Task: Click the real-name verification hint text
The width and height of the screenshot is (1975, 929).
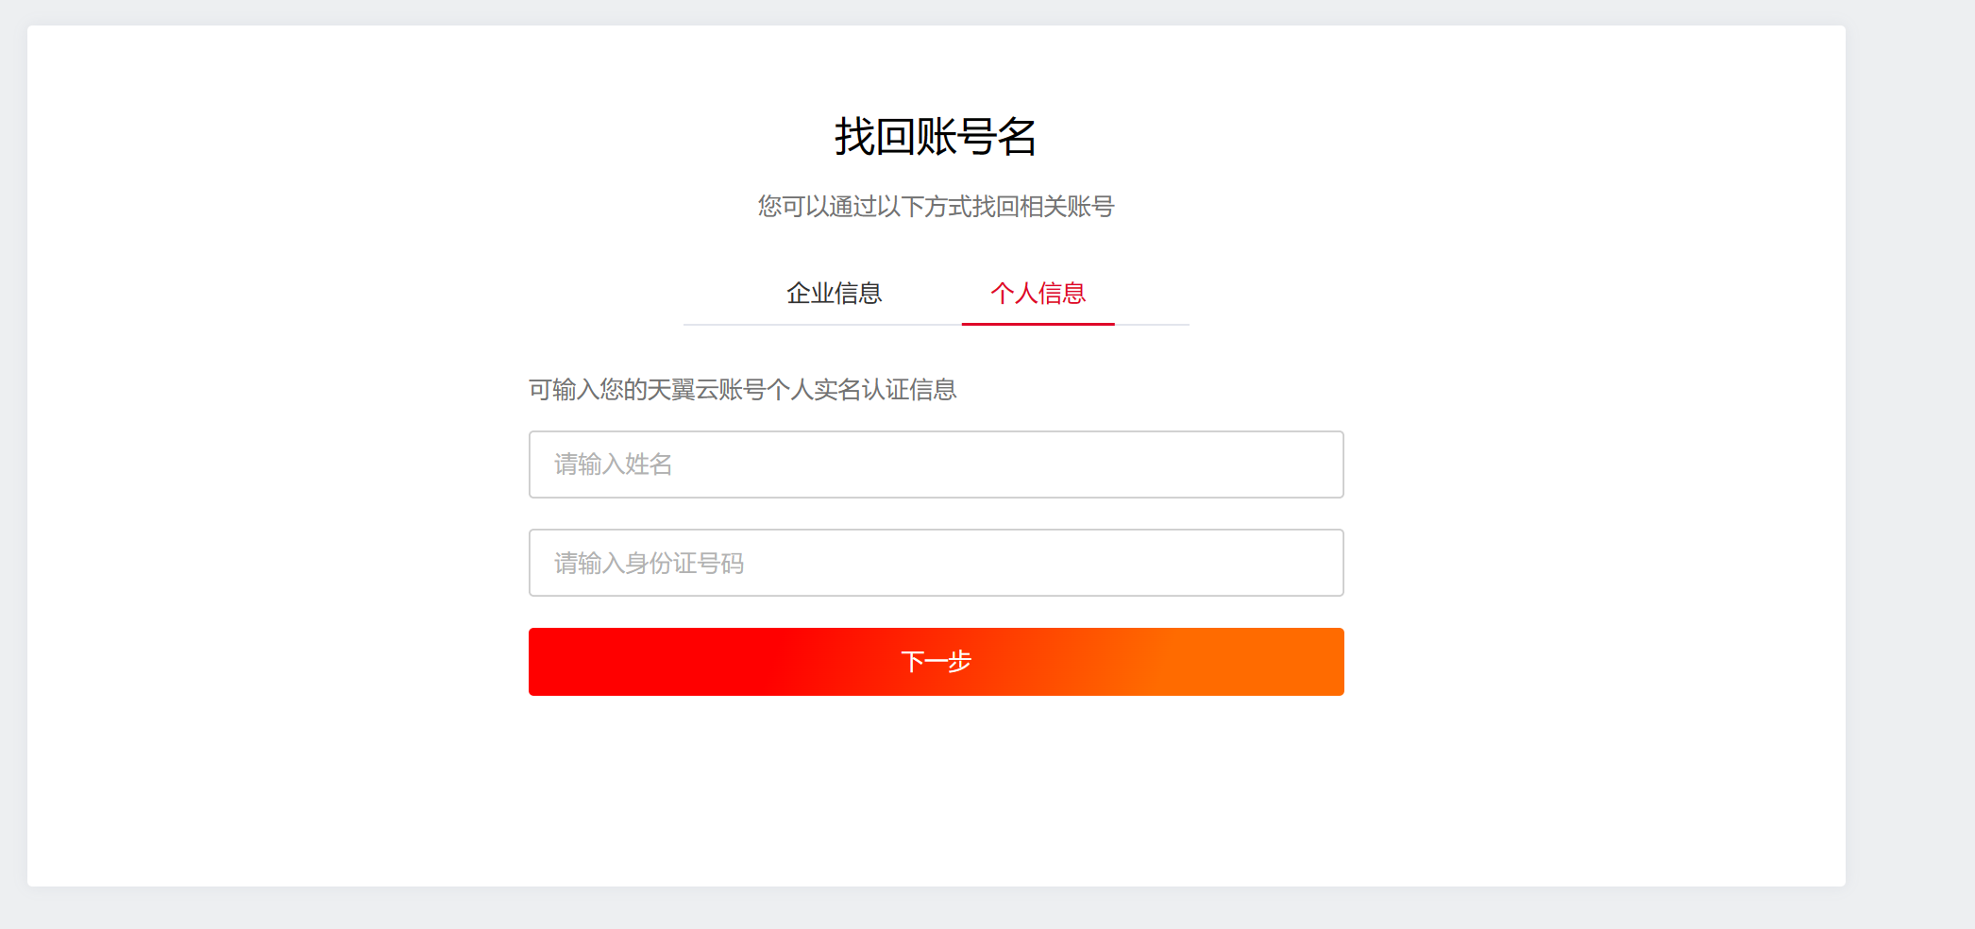Action: 742,390
